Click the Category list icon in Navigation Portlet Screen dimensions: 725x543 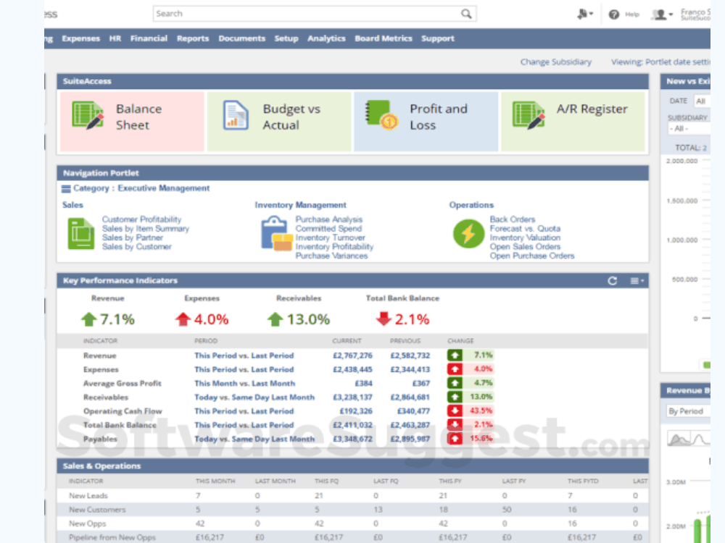coord(66,188)
